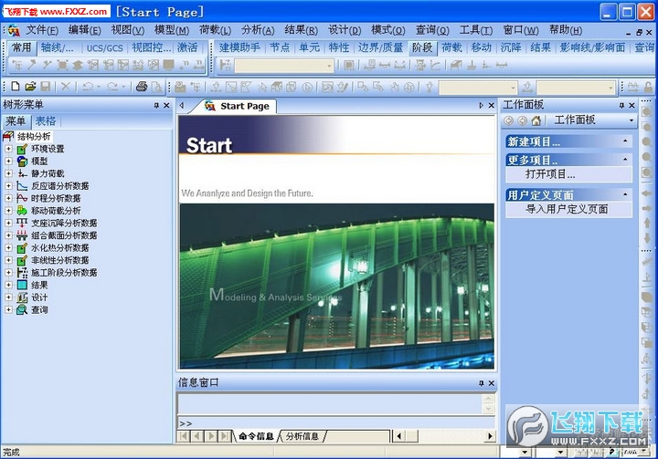Expand the 静力荷载 tree node
The image size is (658, 459).
pos(9,173)
